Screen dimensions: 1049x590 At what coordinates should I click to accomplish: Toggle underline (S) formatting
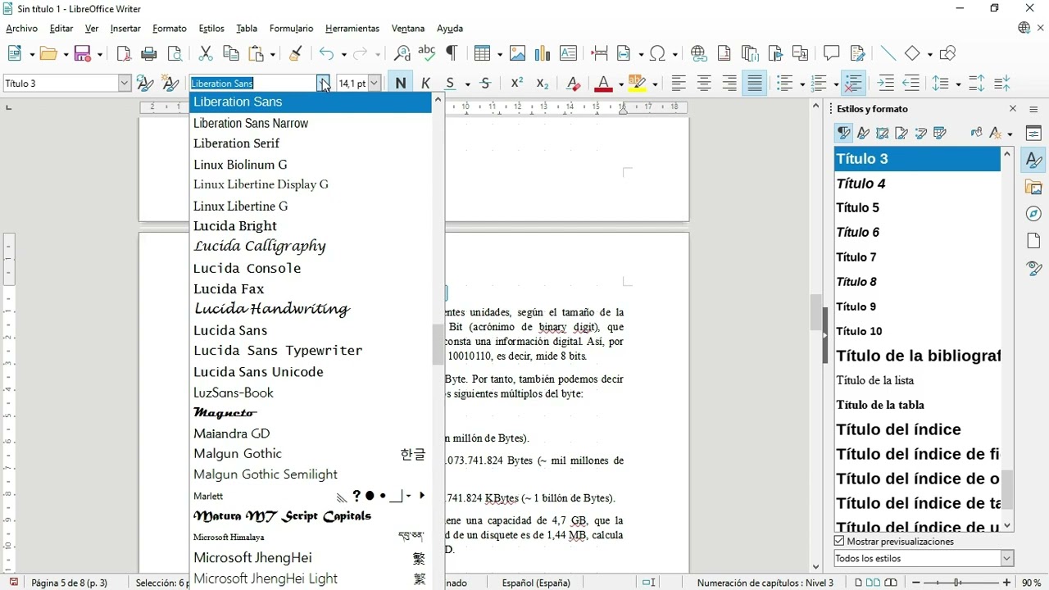click(x=450, y=84)
